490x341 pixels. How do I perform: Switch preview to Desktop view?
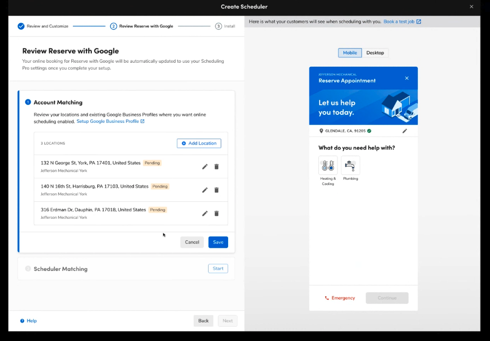point(375,53)
